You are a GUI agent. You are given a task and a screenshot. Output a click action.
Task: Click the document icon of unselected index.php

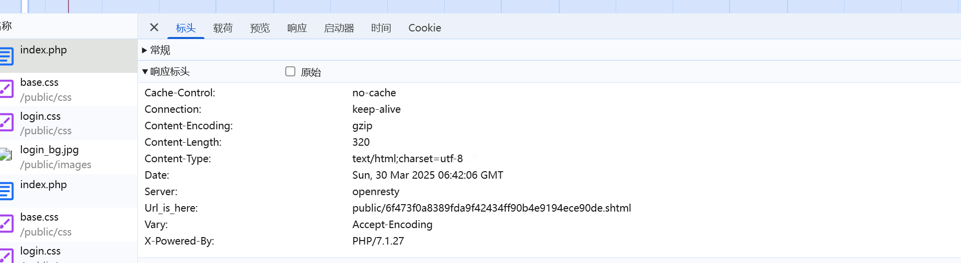click(x=6, y=191)
